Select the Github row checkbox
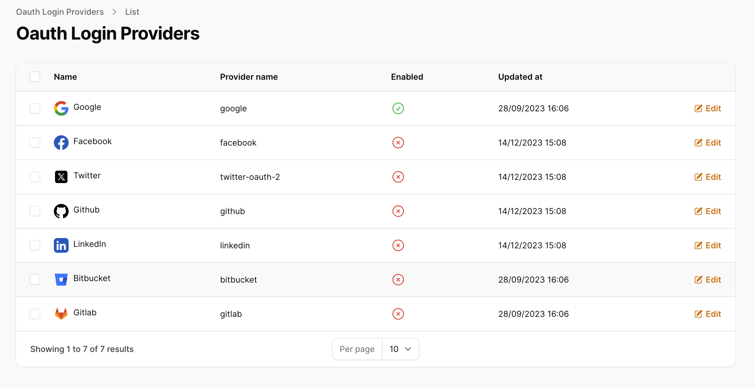The width and height of the screenshot is (755, 388). [35, 211]
